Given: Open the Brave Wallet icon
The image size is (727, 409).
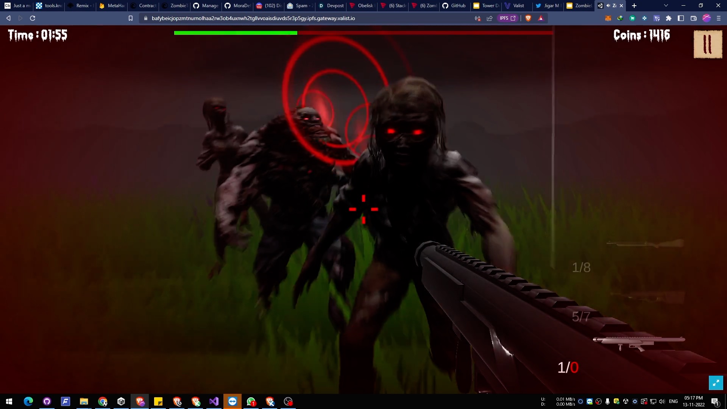Looking at the screenshot, I should pyautogui.click(x=694, y=18).
